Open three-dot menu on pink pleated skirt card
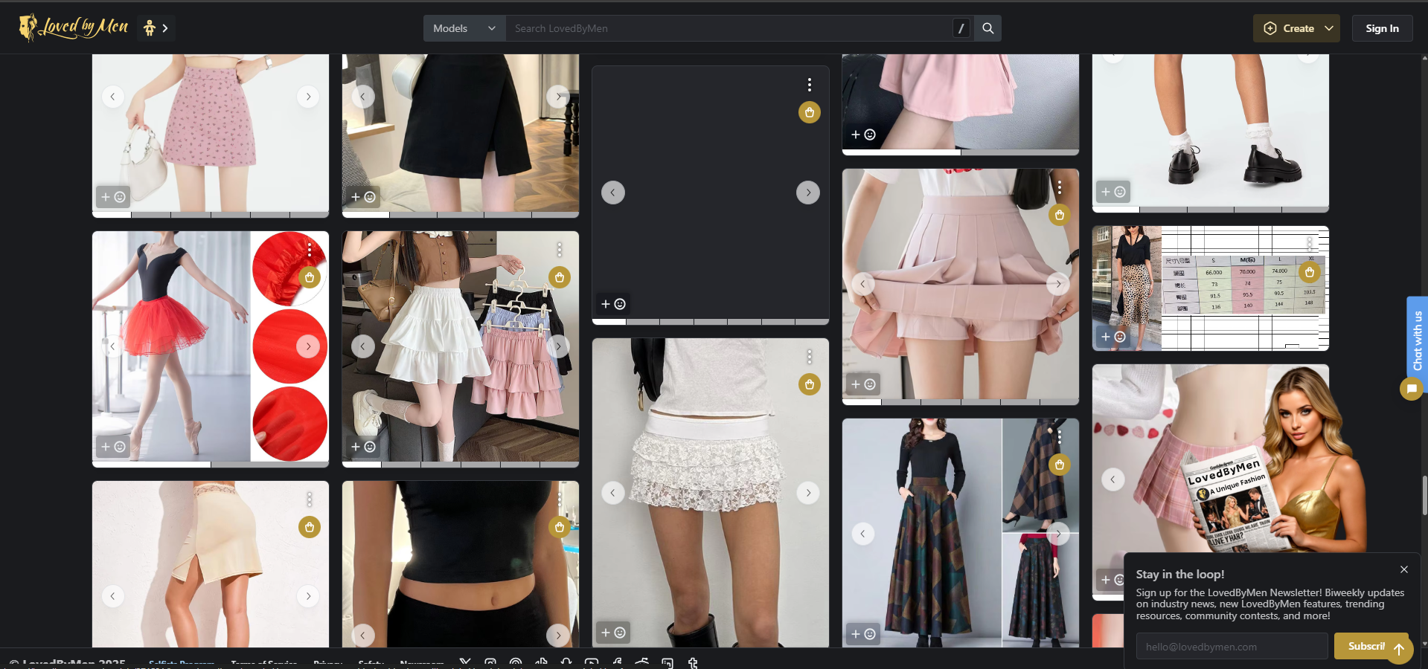The image size is (1428, 669). coord(1060,187)
